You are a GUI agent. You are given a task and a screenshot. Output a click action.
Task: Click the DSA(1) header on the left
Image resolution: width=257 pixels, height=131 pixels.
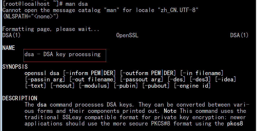(11, 35)
